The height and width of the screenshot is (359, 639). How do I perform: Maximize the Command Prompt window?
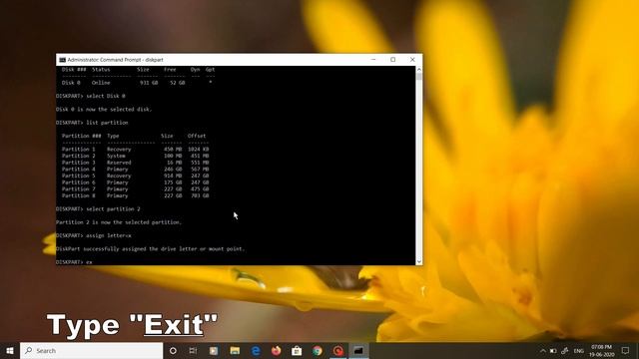(x=392, y=60)
